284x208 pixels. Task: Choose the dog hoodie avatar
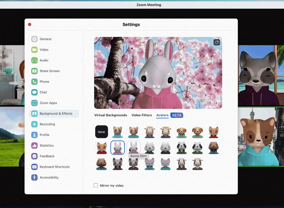point(182,132)
